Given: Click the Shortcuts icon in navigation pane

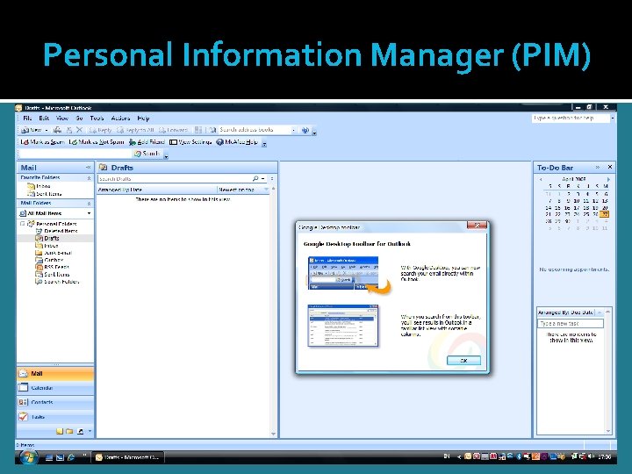Looking at the screenshot, I should click(x=80, y=431).
